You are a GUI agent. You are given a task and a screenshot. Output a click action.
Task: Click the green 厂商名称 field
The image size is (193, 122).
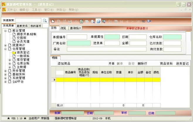click(79, 43)
